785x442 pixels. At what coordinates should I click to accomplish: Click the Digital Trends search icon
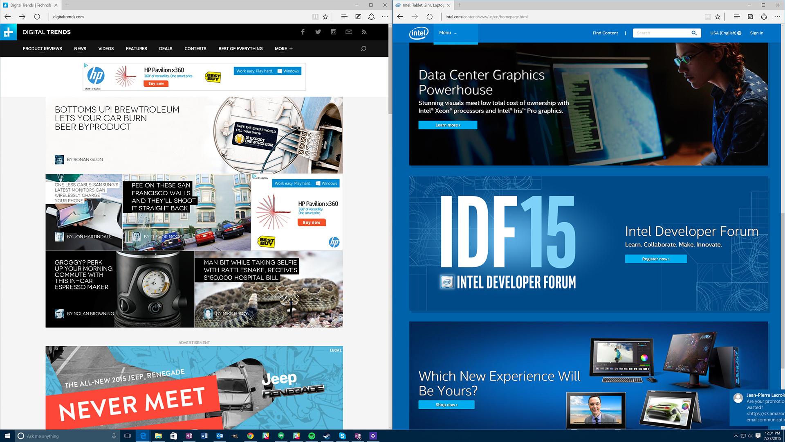(x=363, y=48)
